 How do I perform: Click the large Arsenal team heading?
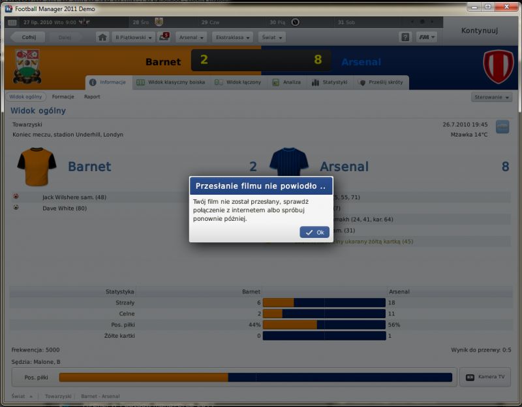[x=345, y=167]
